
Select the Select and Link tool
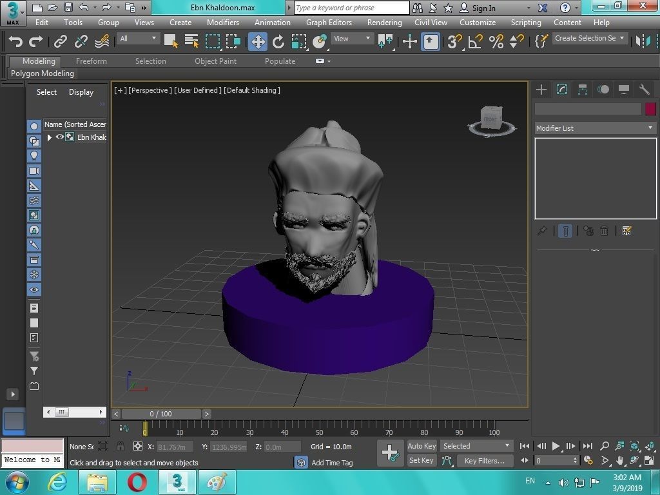pos(60,41)
